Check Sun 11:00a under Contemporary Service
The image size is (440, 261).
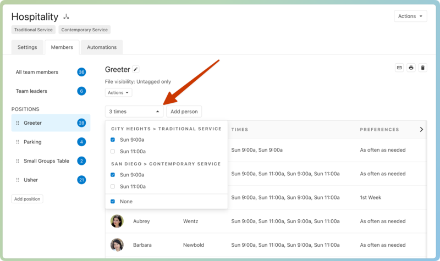tap(113, 186)
